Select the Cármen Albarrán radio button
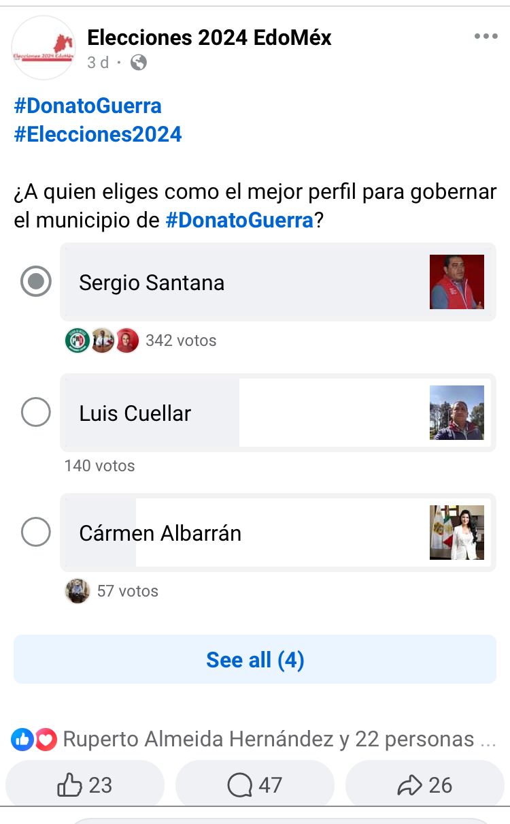 click(x=36, y=532)
